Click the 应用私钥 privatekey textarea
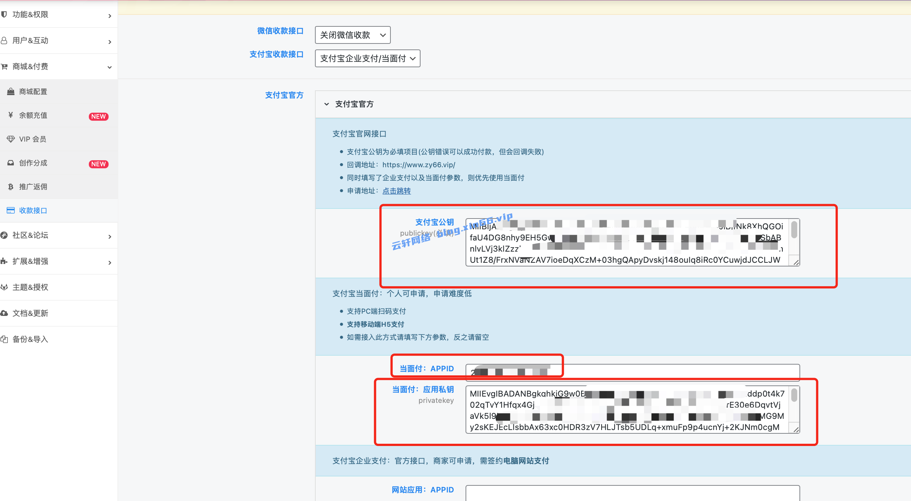 click(x=632, y=410)
